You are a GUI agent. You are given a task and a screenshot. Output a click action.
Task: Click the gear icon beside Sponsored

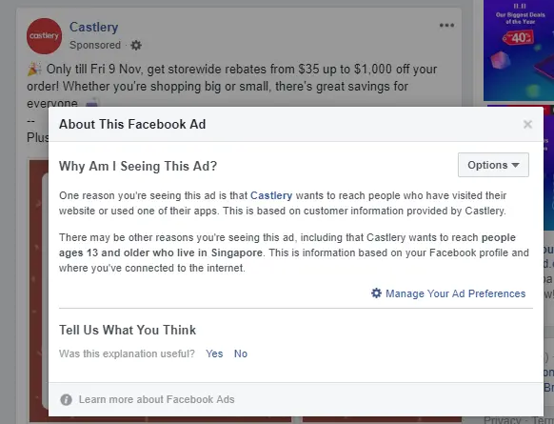click(x=136, y=46)
